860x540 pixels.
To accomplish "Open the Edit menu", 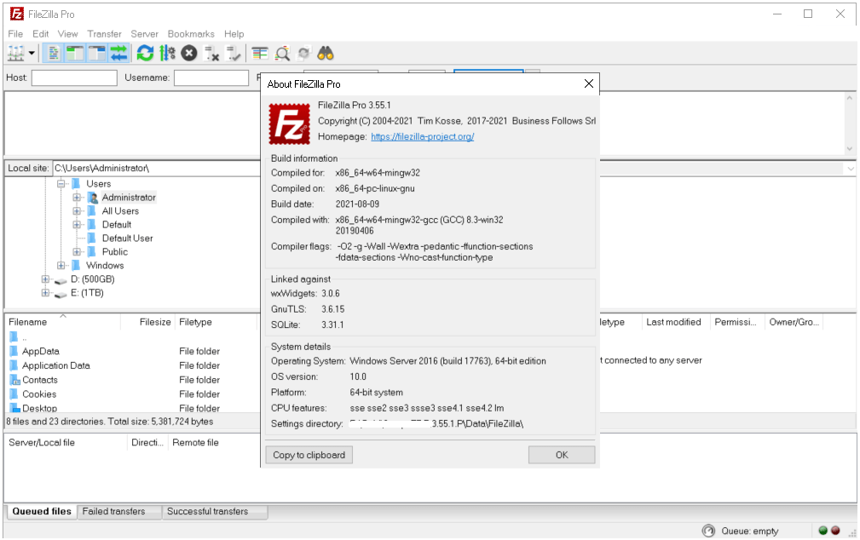I will point(41,34).
